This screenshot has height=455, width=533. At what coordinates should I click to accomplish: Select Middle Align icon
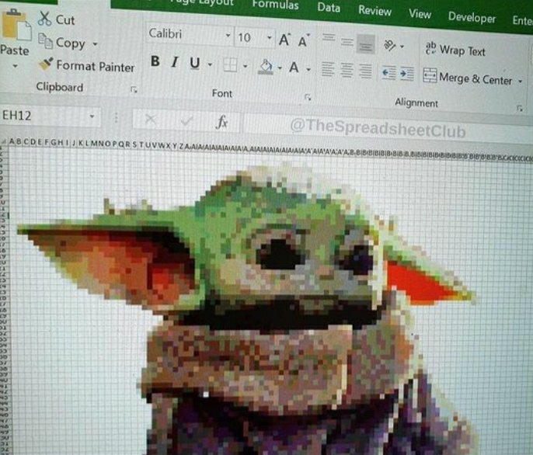point(347,42)
